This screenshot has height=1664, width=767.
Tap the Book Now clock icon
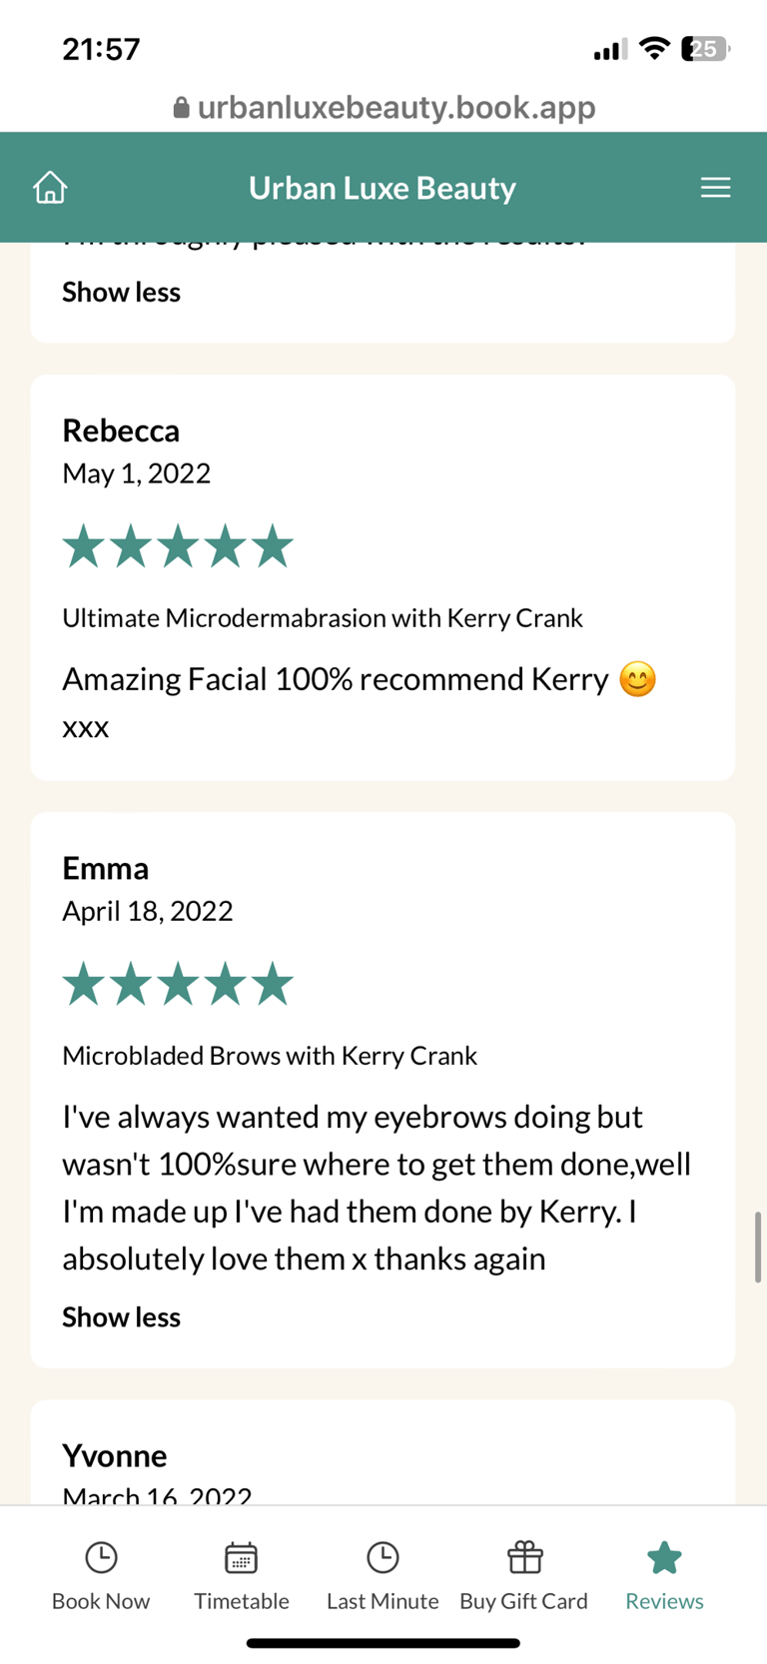pos(101,1557)
